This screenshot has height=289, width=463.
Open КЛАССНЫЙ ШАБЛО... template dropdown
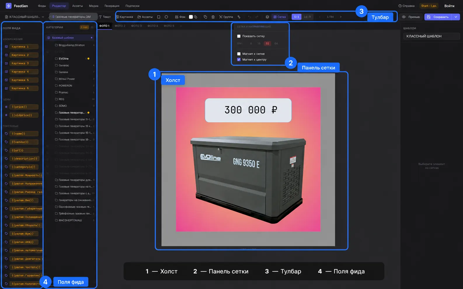pyautogui.click(x=25, y=17)
